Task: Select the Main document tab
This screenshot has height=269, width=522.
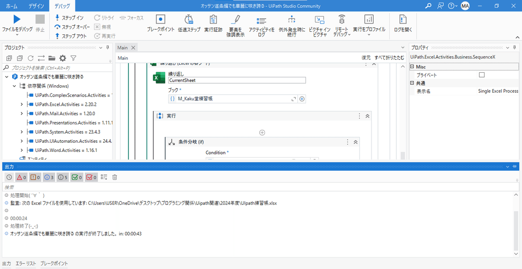Action: coord(123,48)
